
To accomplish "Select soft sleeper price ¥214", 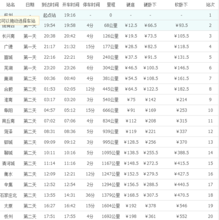I will [181, 100].
